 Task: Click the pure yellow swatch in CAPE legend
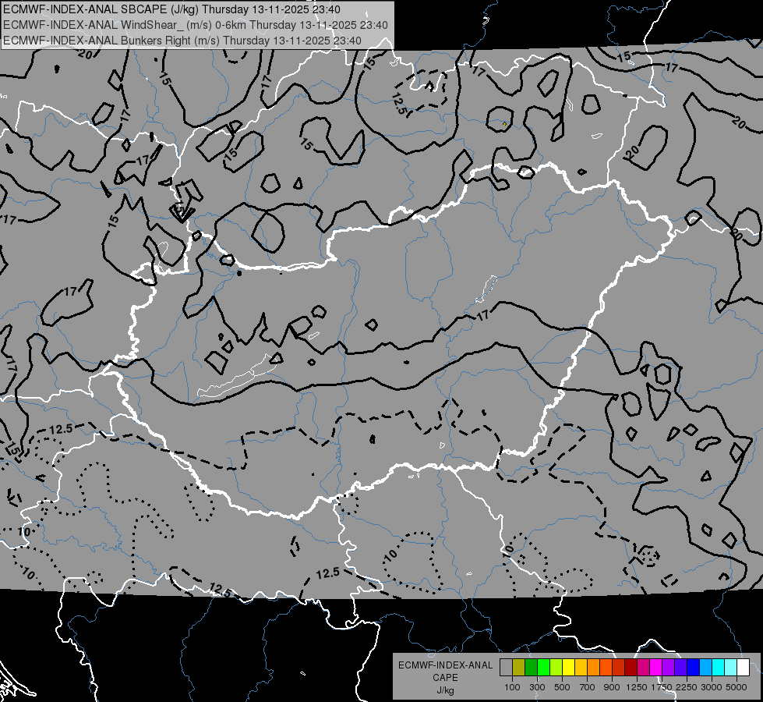click(568, 668)
